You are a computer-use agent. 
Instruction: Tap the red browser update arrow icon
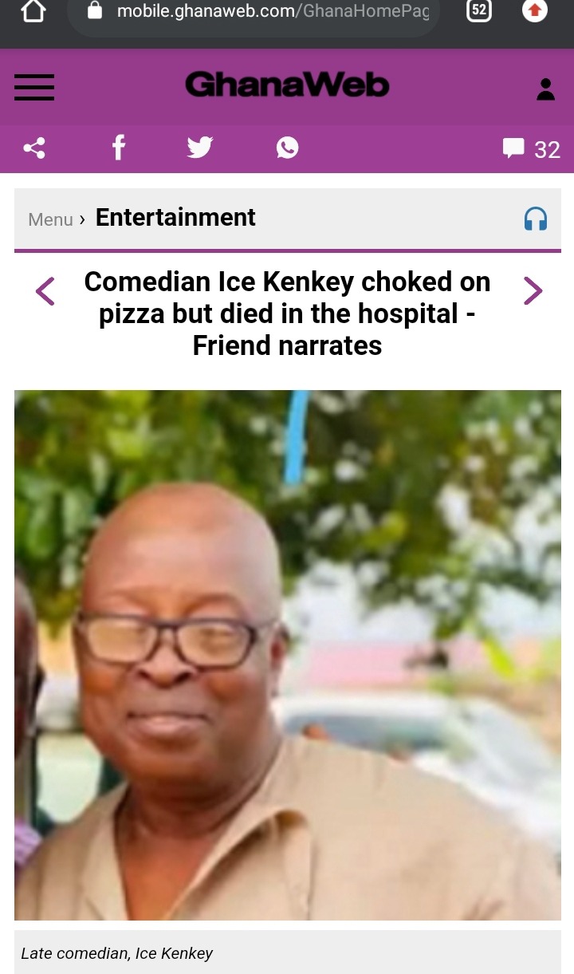[535, 10]
